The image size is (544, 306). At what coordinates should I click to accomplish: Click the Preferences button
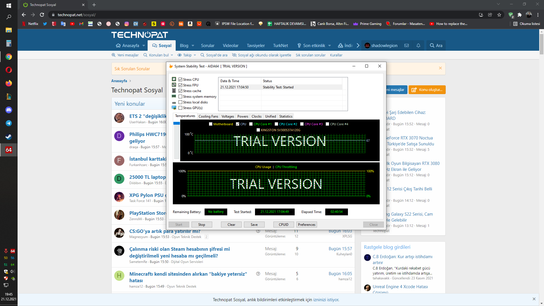[307, 225]
